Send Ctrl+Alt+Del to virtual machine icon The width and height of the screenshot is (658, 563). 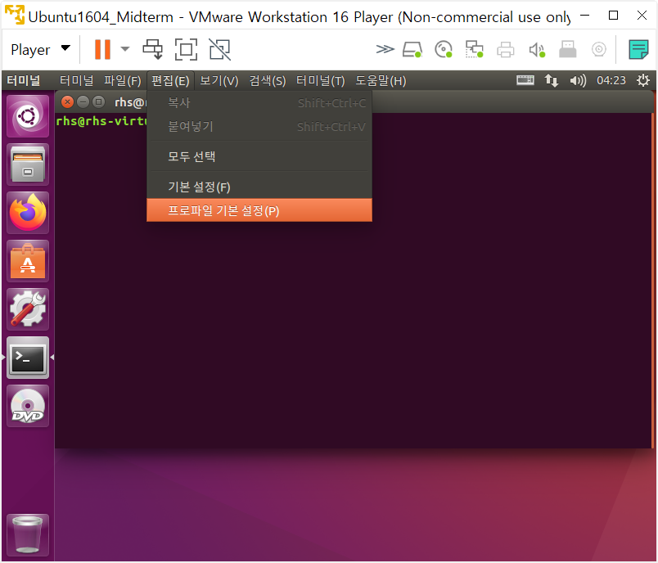tap(153, 49)
